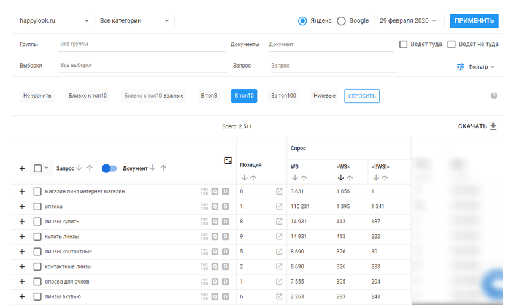Sort Запрос column descending
This screenshot has width=522, height=305.
click(79, 168)
